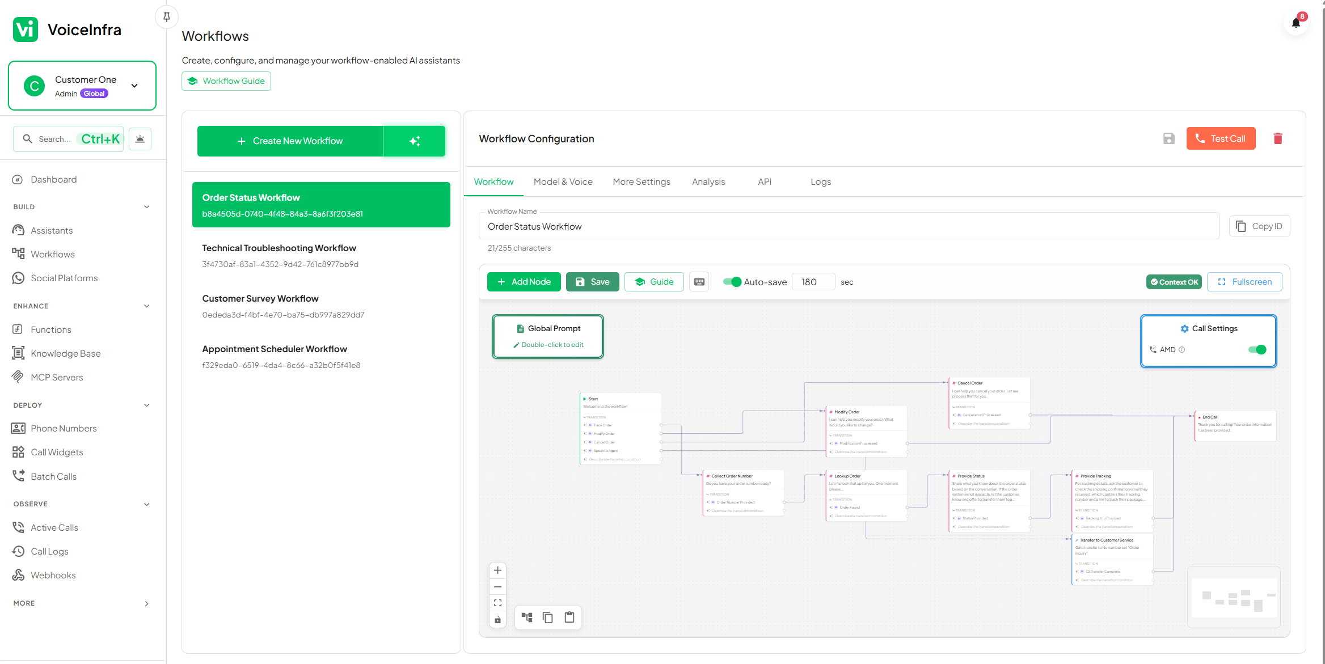Select the Order Status Workflow item
Screen dimensions: 1325x664
pyautogui.click(x=321, y=205)
